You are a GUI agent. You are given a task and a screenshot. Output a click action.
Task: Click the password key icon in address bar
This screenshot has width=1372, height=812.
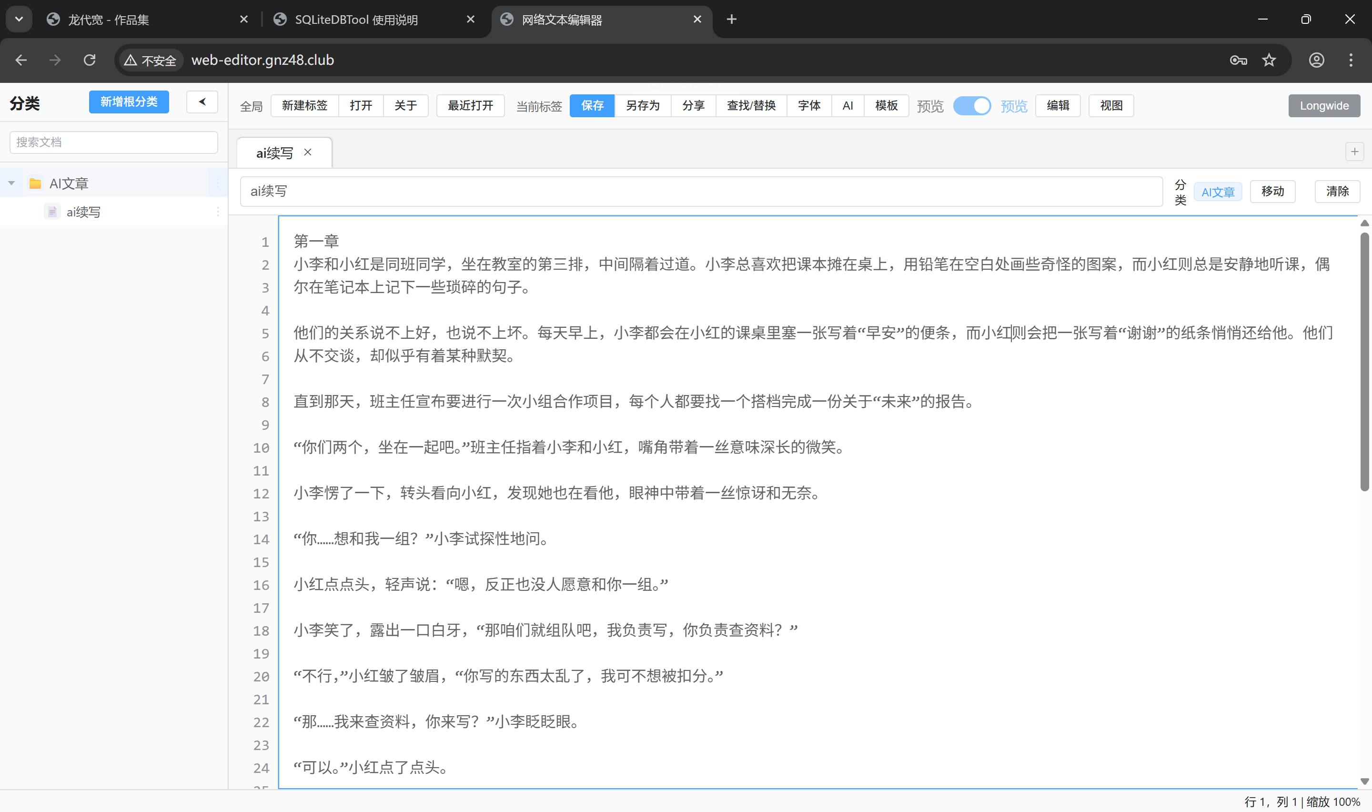pos(1238,60)
